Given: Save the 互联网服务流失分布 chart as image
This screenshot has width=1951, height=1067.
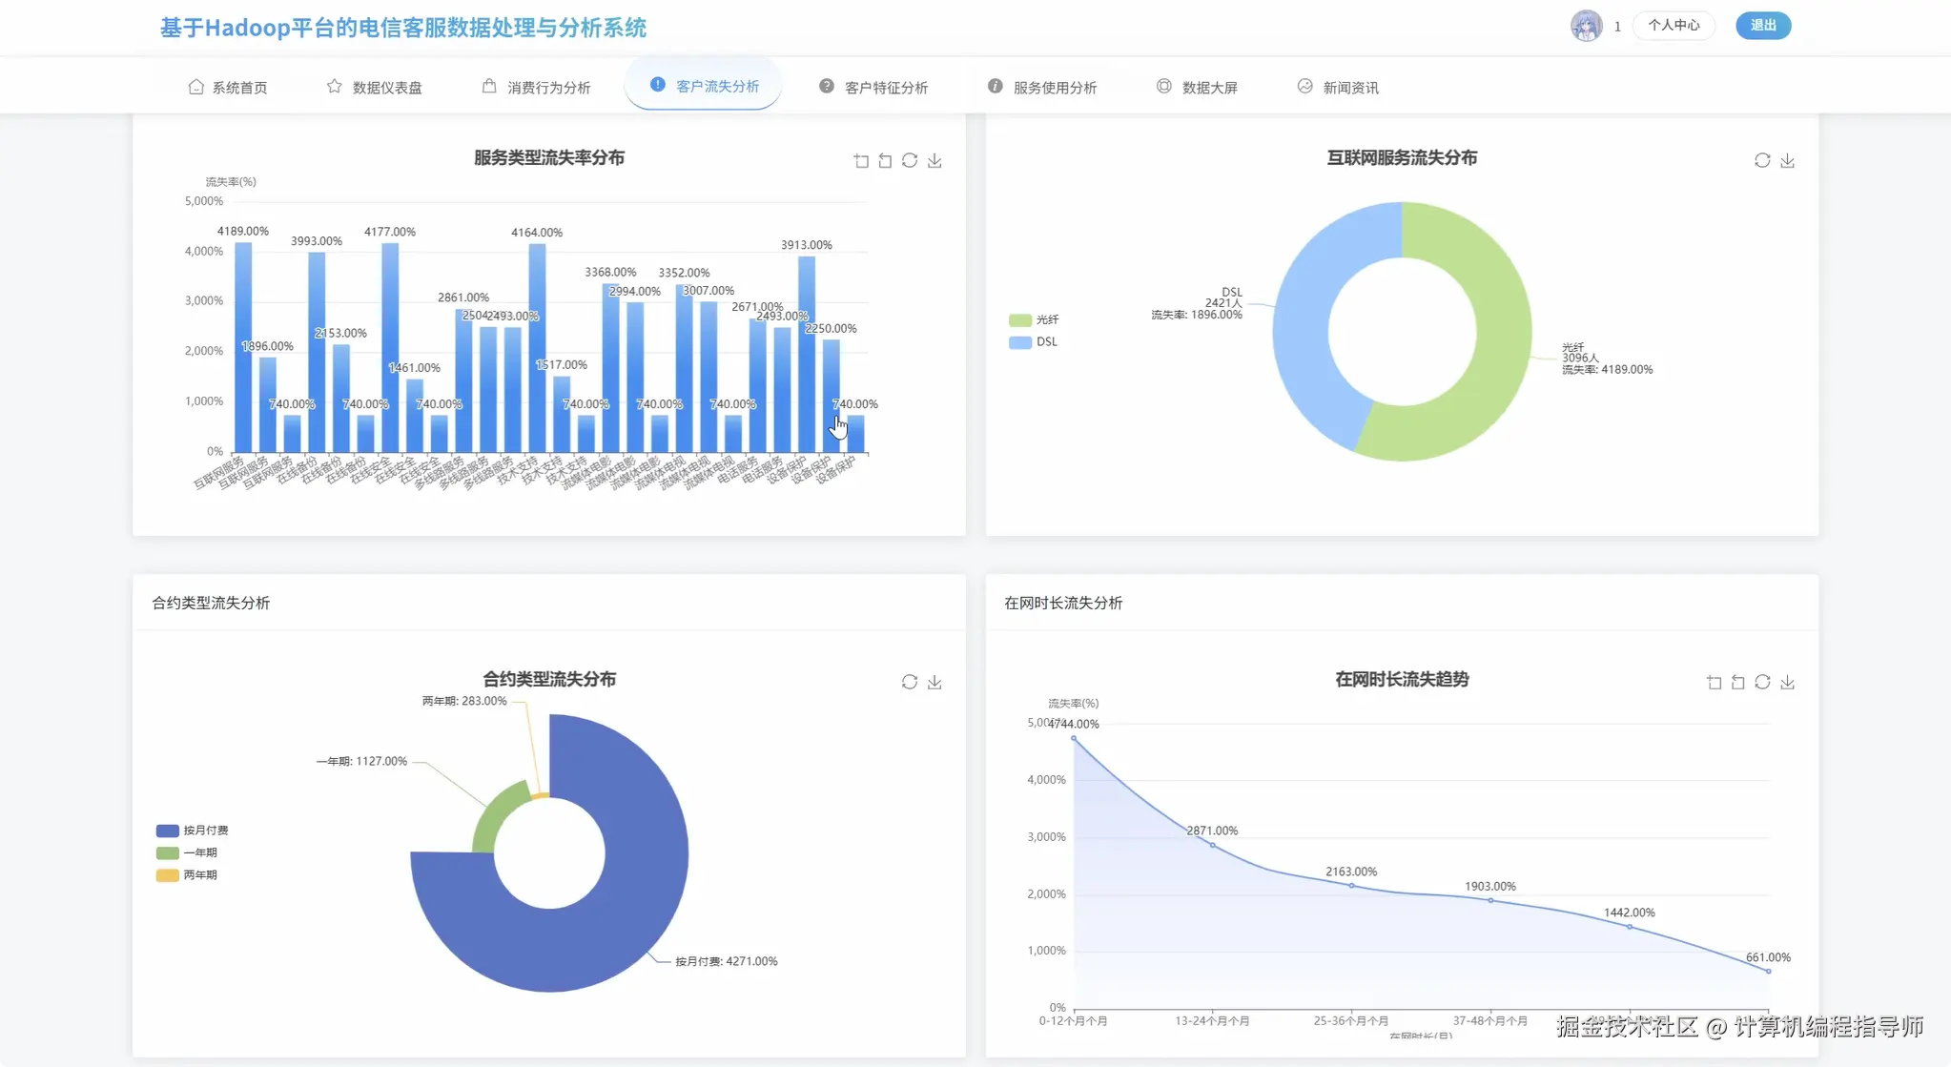Looking at the screenshot, I should coord(1787,161).
